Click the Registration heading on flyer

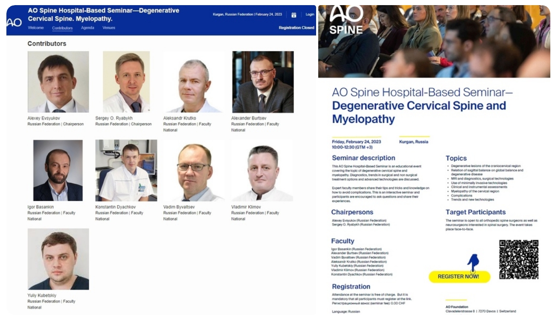[351, 287]
